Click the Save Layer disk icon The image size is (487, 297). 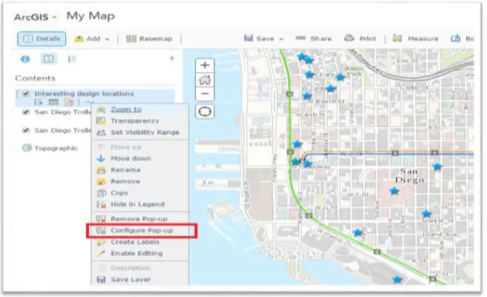[101, 279]
